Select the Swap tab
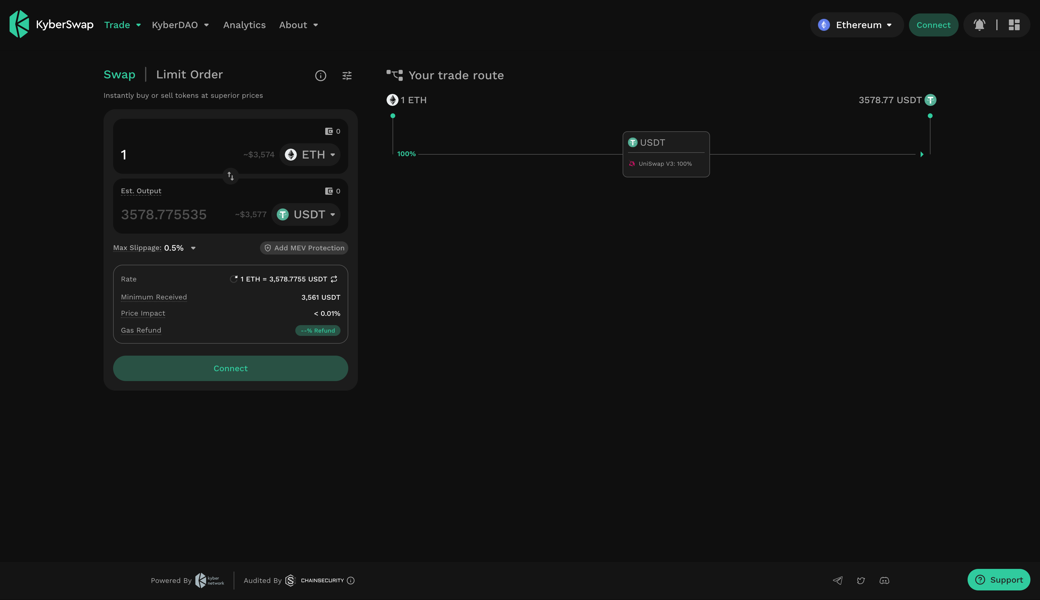The height and width of the screenshot is (600, 1040). [x=120, y=74]
